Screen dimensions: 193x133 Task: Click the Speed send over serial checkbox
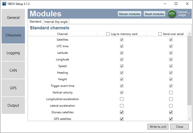171,66
